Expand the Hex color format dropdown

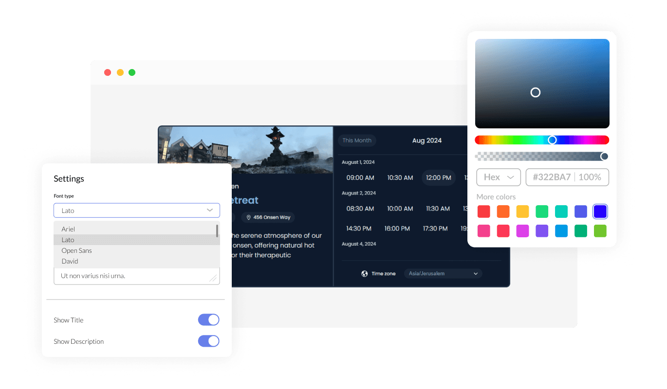click(499, 177)
